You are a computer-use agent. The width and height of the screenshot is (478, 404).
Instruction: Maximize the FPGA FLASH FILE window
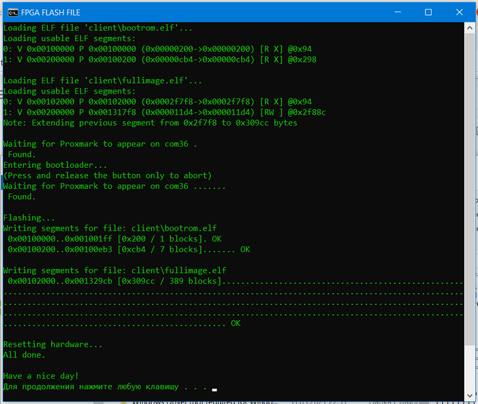[x=428, y=12]
